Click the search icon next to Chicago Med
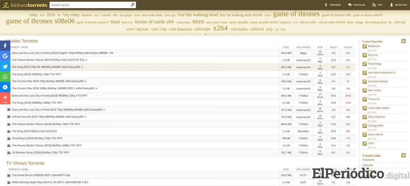The height and width of the screenshot is (186, 410). 365,126
